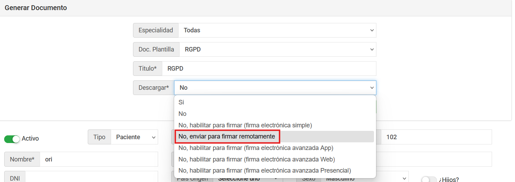The image size is (515, 182).
Task: Open the Especialidad dropdown
Action: click(x=277, y=30)
